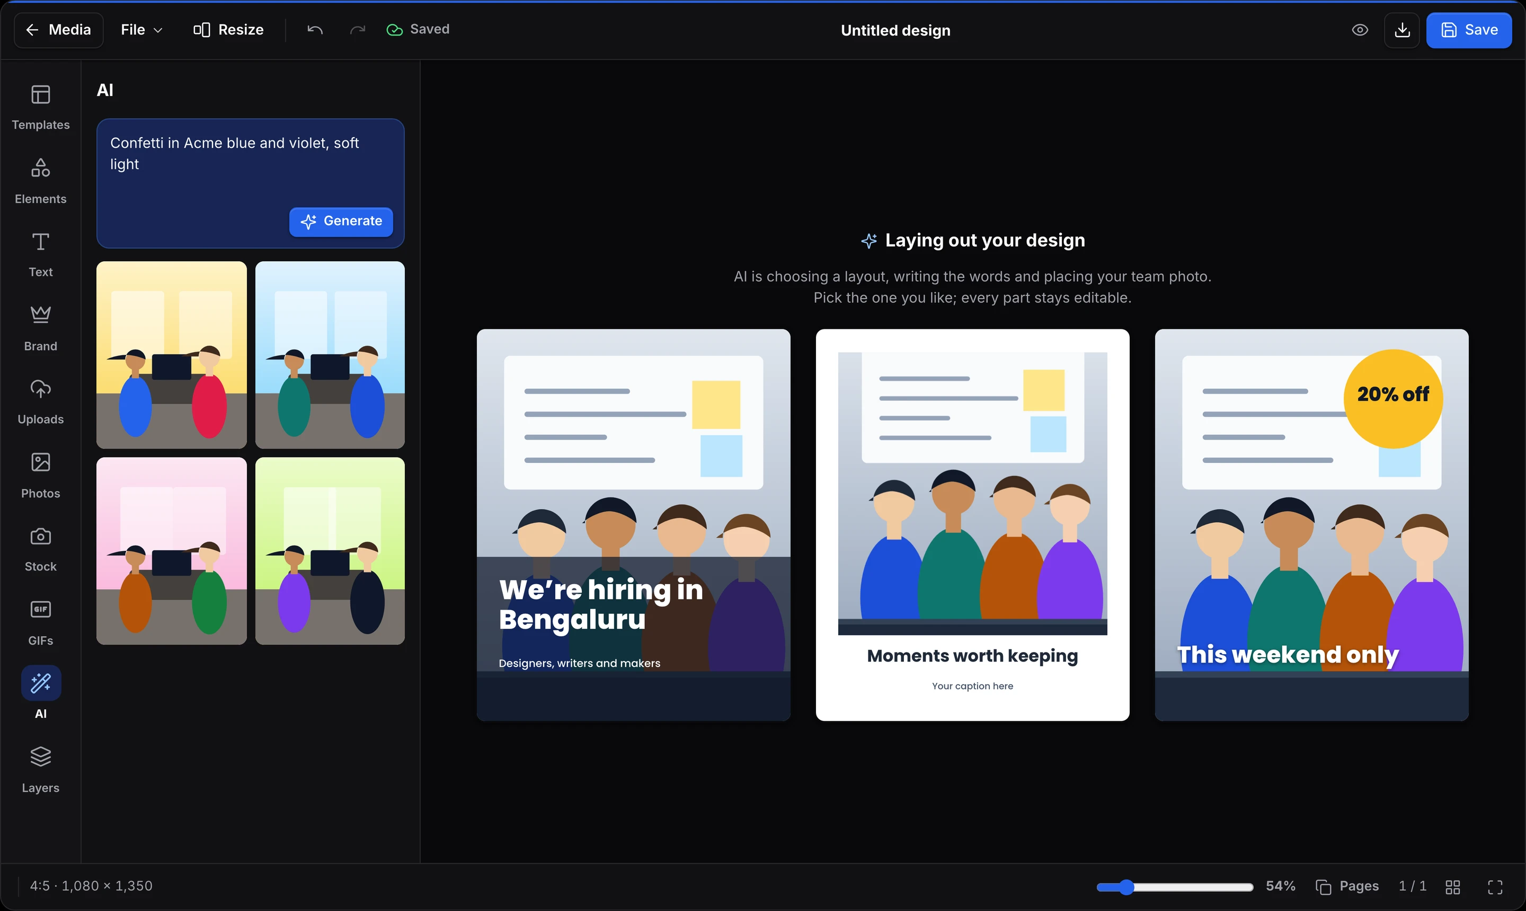Select the pink background office thumbnail
Screen dimensions: 1526x911
[171, 551]
